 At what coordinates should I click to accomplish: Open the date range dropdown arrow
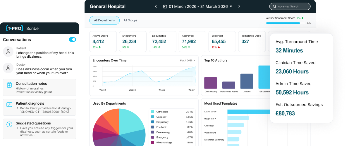[x=231, y=6]
